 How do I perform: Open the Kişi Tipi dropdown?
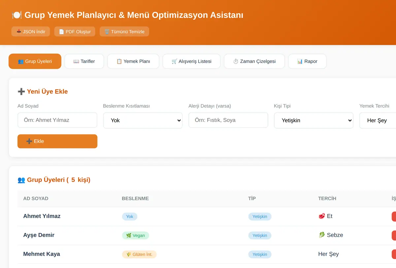click(313, 120)
